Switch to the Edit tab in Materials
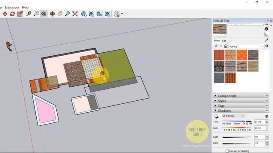The width and height of the screenshot is (273, 153). 224,41
